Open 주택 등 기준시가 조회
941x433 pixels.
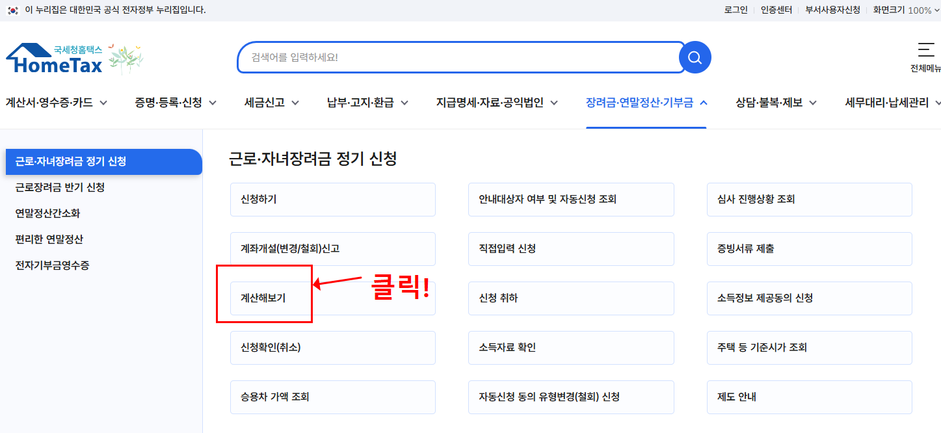[809, 348]
